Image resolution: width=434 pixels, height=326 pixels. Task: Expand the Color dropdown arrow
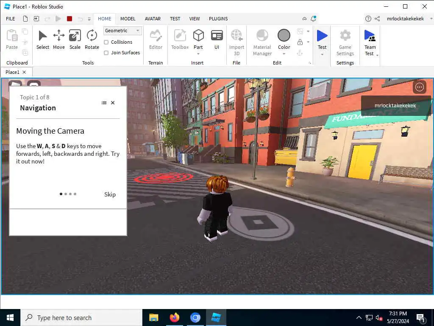pos(284,54)
